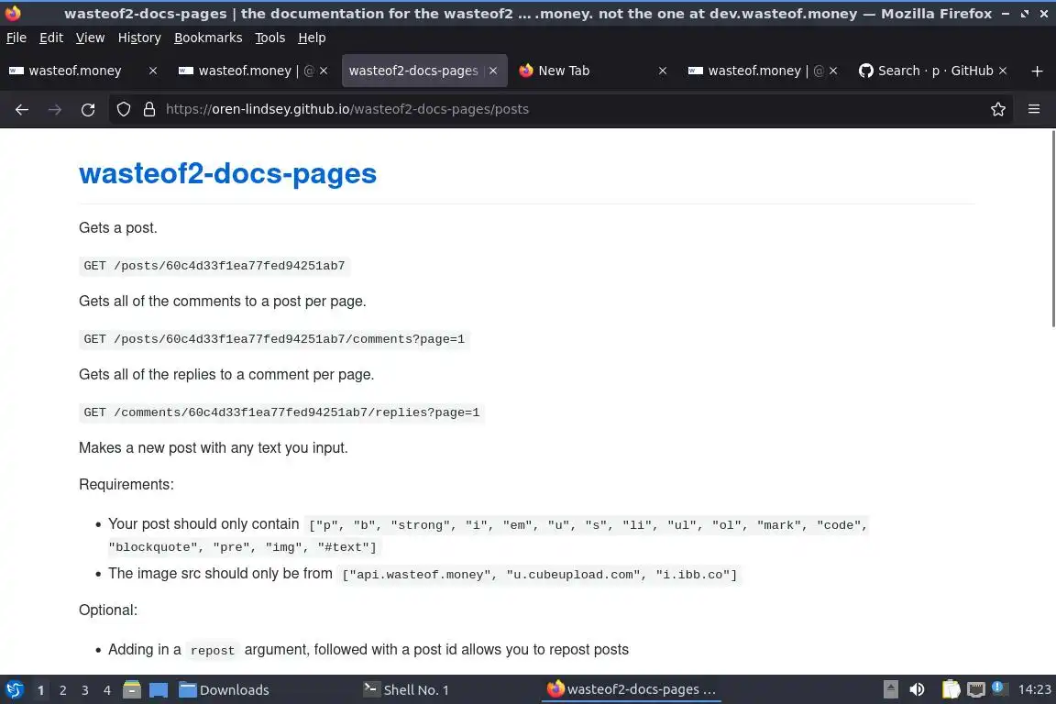This screenshot has height=704, width=1056.
Task: Open the History menu
Action: click(139, 38)
